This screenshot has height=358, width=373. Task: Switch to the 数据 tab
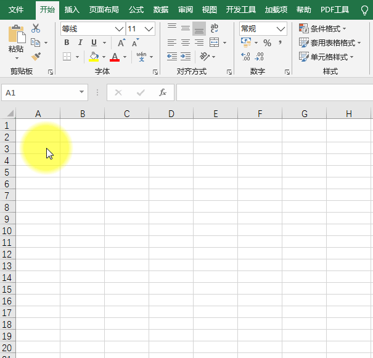tap(161, 10)
